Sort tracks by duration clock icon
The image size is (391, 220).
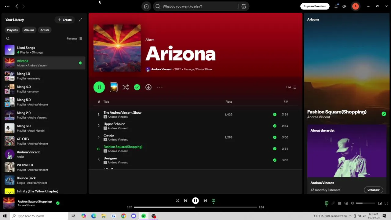point(286,101)
